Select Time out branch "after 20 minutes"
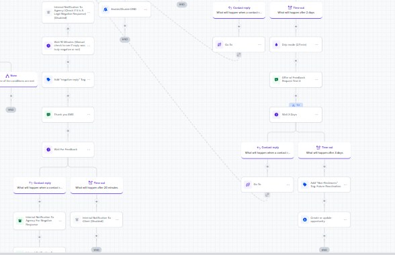Image resolution: width=395 pixels, height=255 pixels. pos(97,185)
